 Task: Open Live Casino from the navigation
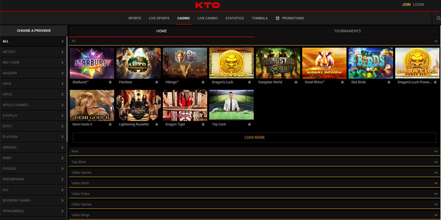[x=207, y=18]
